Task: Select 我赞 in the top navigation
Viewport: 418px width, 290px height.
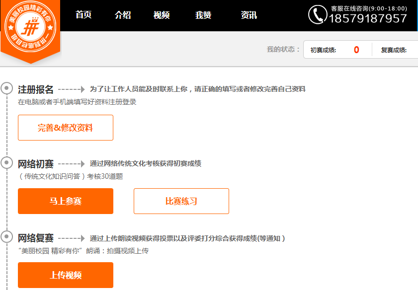Action: (203, 15)
